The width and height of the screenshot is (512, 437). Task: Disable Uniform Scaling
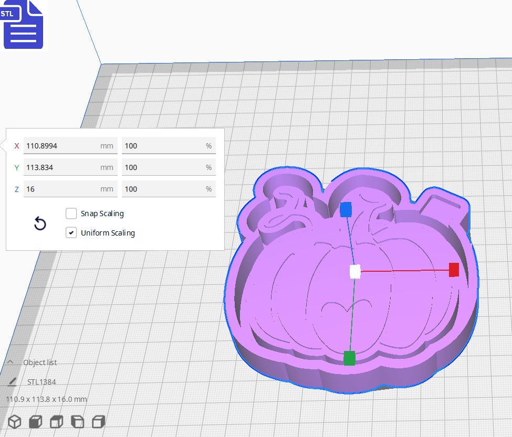click(71, 232)
